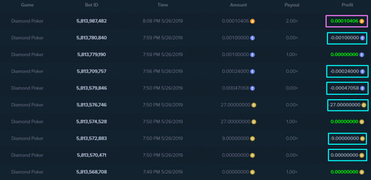371x180 pixels.
Task: Click Bitcoin icon in Amount of bet 5,813,987,482
Action: (252, 21)
